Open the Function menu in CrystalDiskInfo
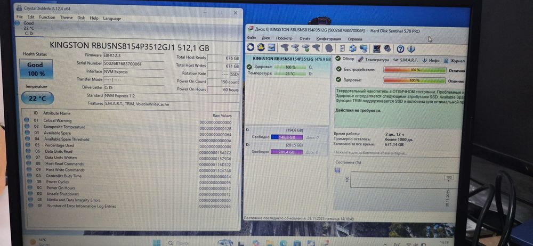 click(47, 17)
